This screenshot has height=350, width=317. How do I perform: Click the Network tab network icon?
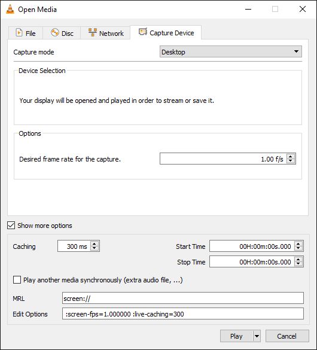pyautogui.click(x=93, y=32)
